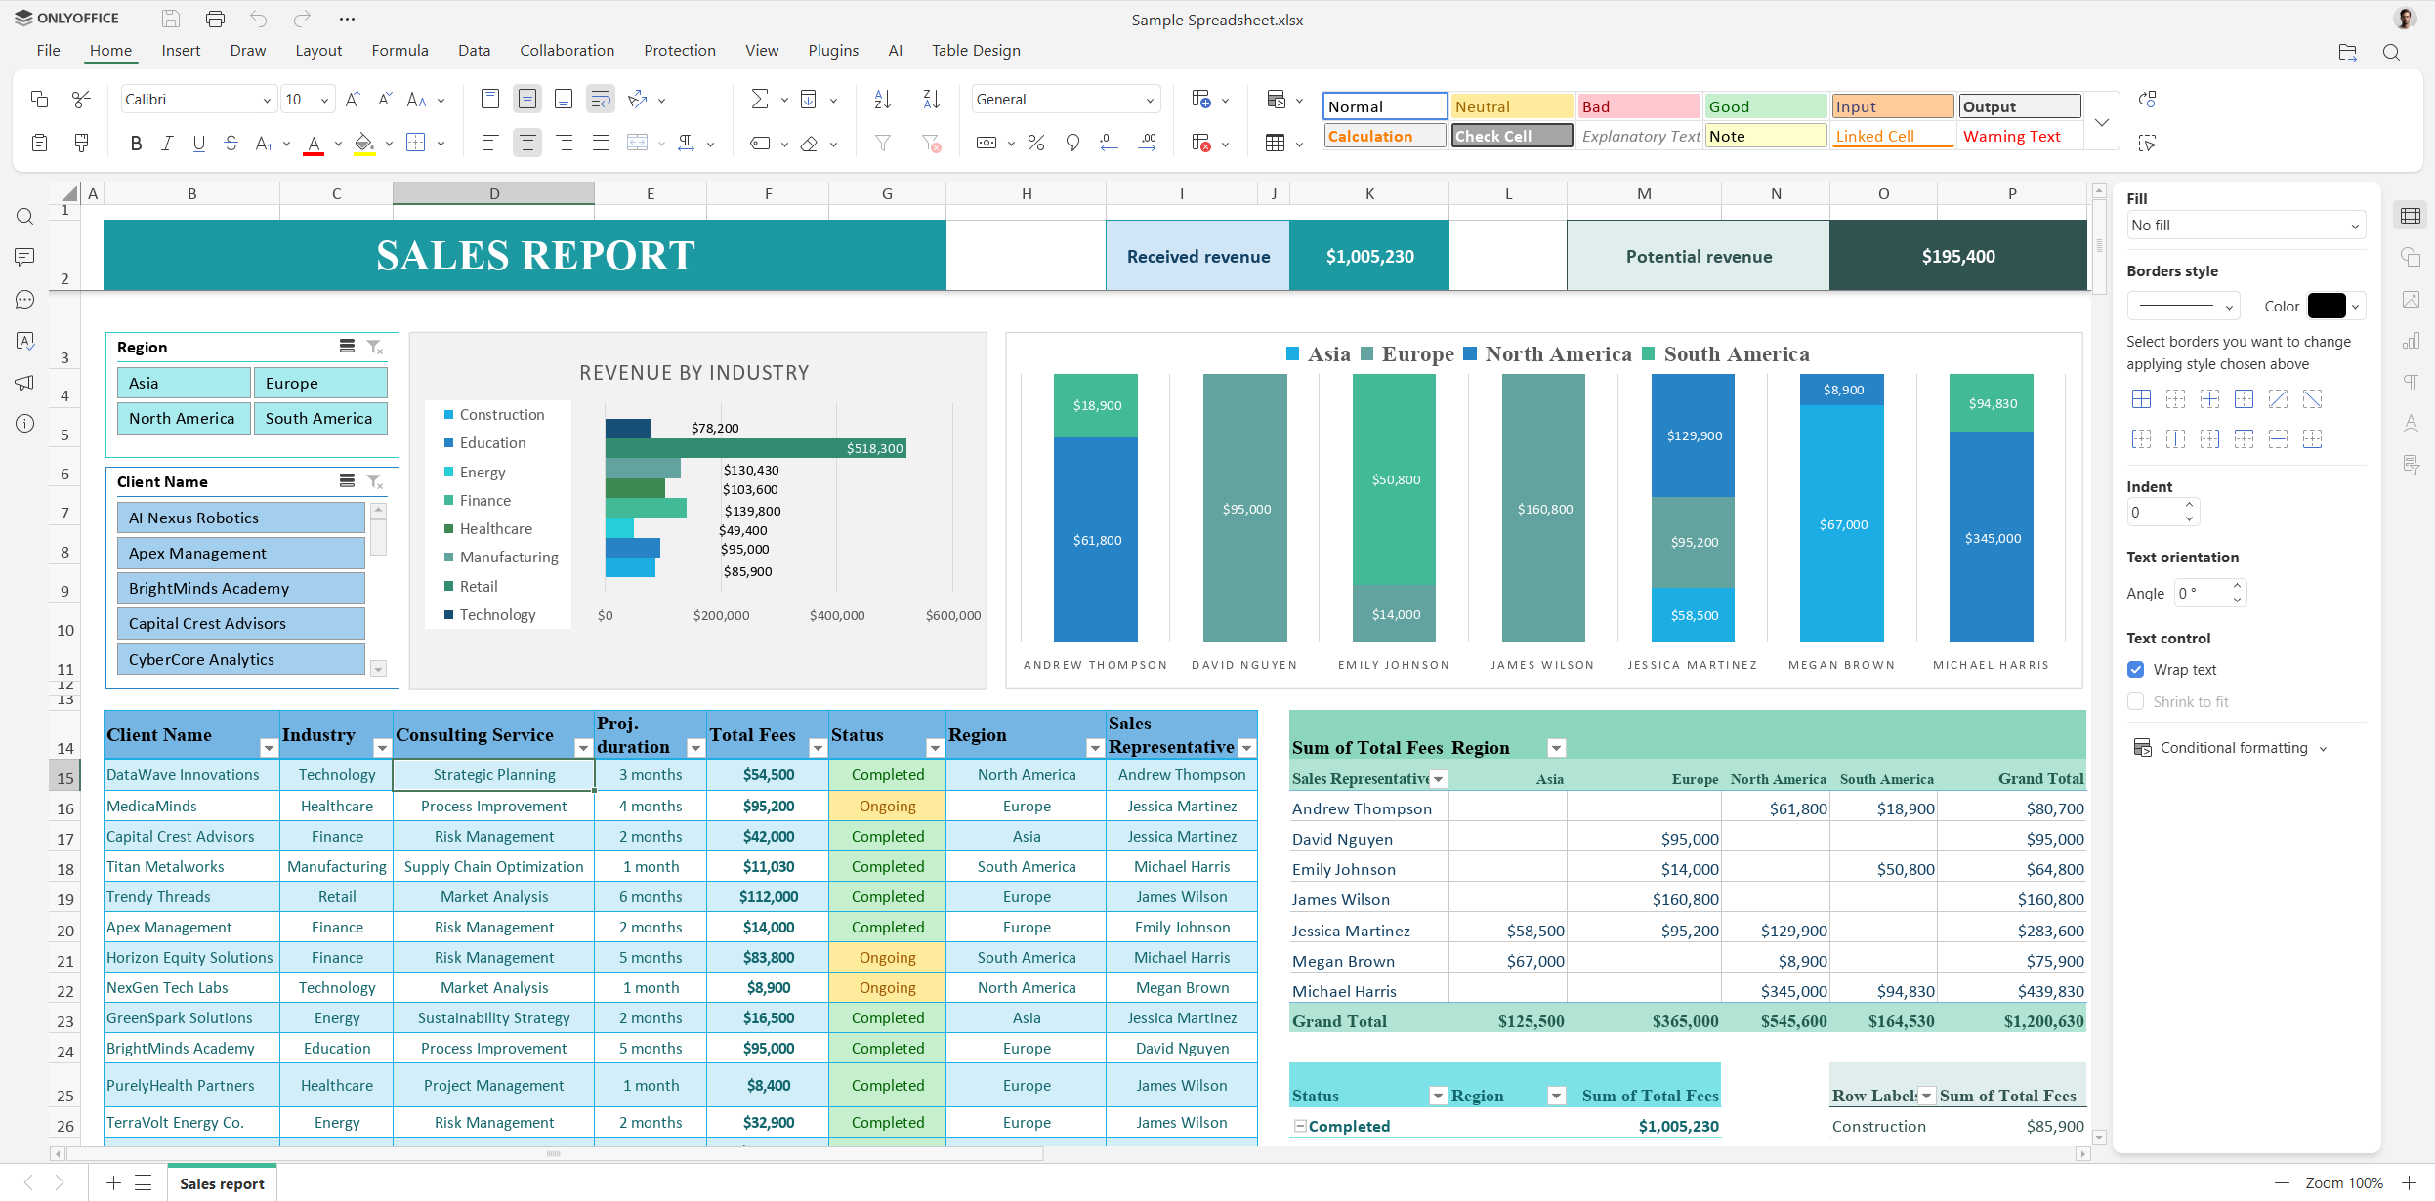Expand Conditional formatting options
Viewport: 2435px width, 1201px height.
click(2236, 747)
